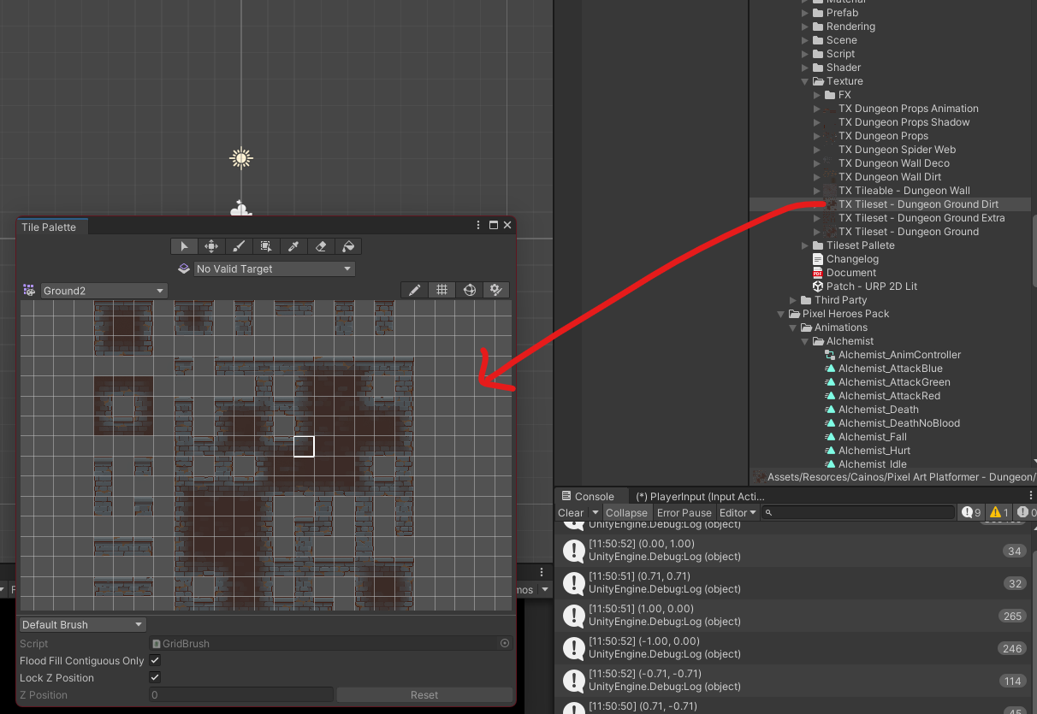Click Reset Z Position button
Image resolution: width=1037 pixels, height=714 pixels.
coord(424,694)
